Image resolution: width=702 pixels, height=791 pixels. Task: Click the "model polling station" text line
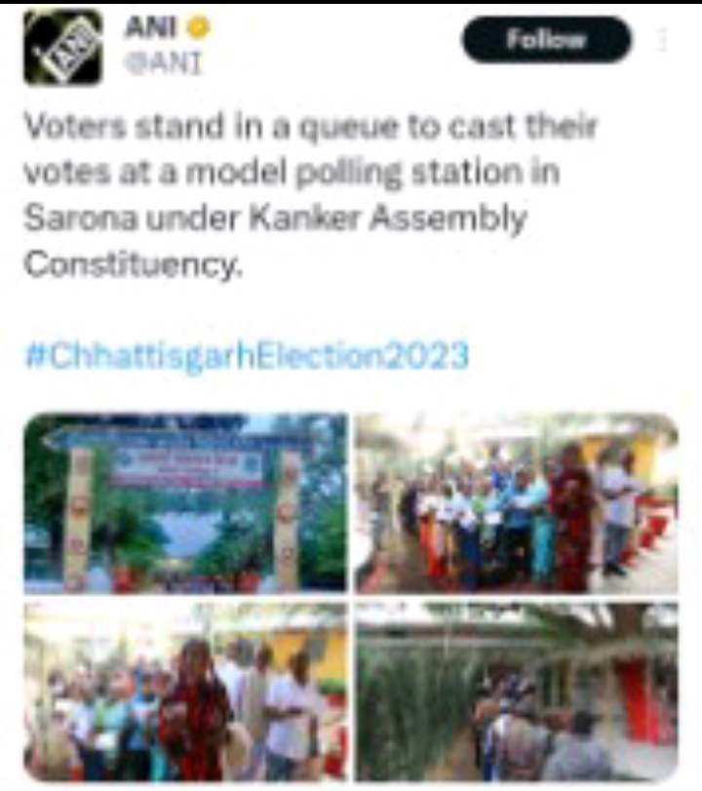pyautogui.click(x=292, y=173)
